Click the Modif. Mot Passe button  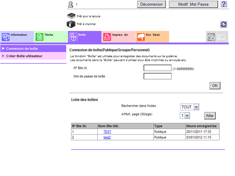pyautogui.click(x=193, y=4)
